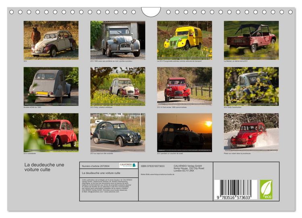Viewport: 302px width, 218px height.
Task: Click the barcode image
Action: coord(236,190)
